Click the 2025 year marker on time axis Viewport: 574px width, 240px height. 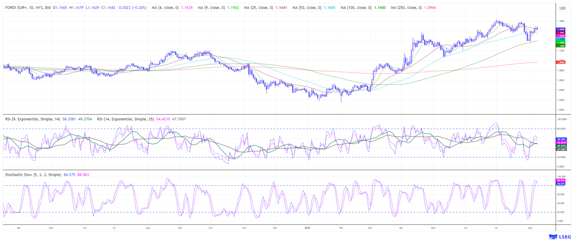tap(307, 228)
